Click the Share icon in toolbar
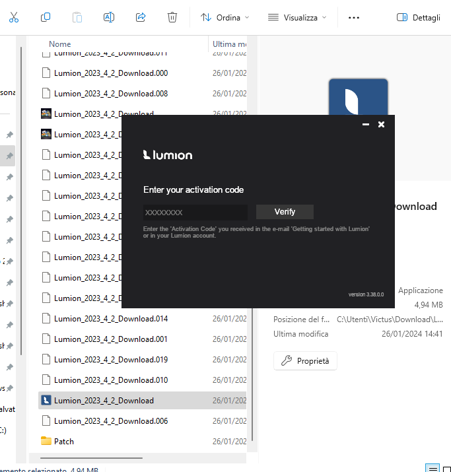The width and height of the screenshot is (451, 472). 141,17
